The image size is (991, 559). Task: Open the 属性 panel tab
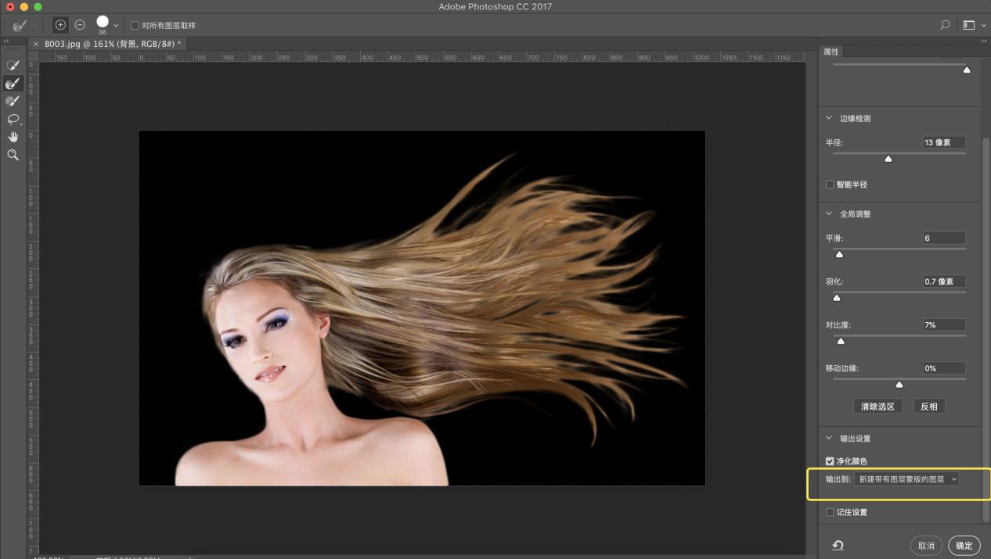(x=831, y=52)
